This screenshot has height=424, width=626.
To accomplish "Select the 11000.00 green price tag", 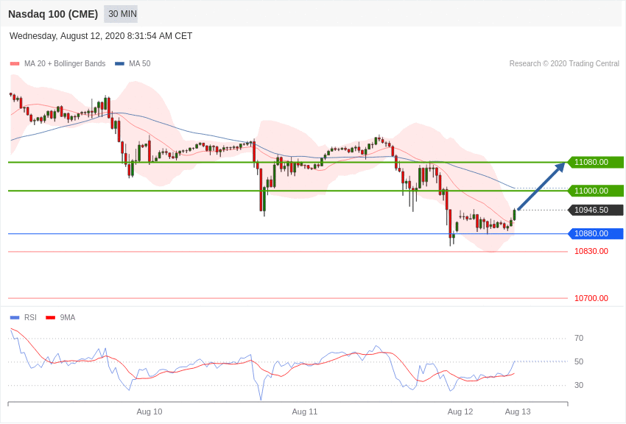I will pos(595,191).
